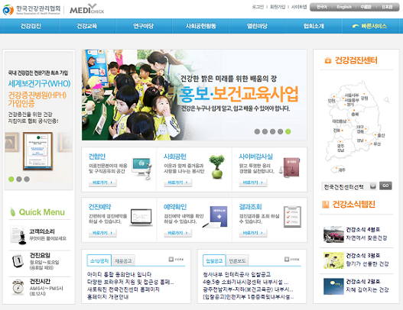Open 건강소식 4월호 thumbnail

pyautogui.click(x=333, y=234)
